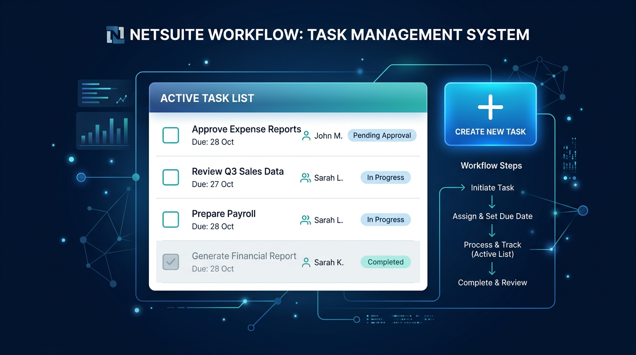Click the user icon beside Review Q3 Sales Data

[305, 177]
